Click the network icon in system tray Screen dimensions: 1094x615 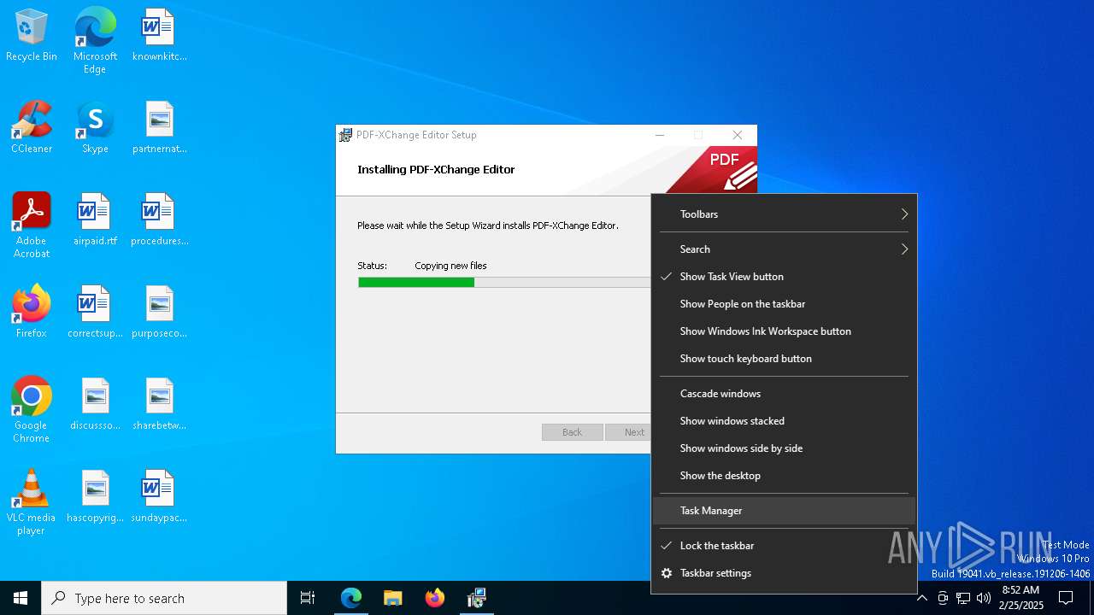pyautogui.click(x=963, y=598)
